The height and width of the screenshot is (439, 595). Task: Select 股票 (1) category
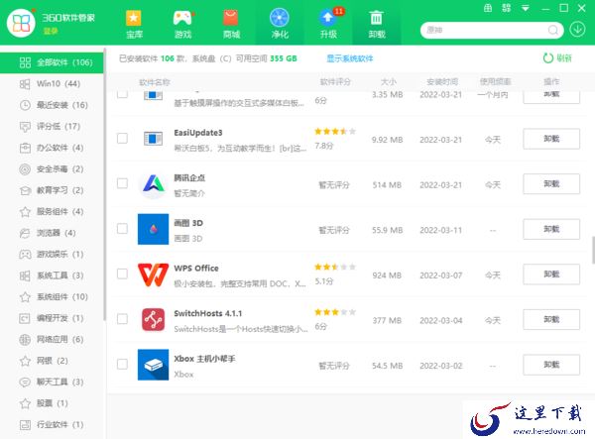tap(52, 403)
